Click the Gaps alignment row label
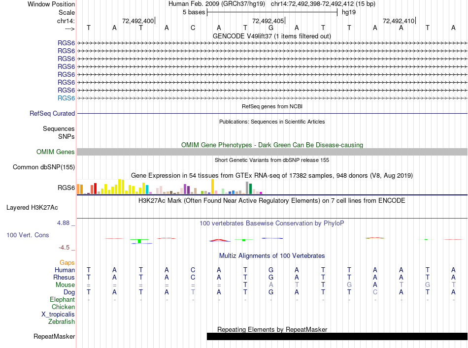Image resolution: width=468 pixels, height=348 pixels. point(67,262)
